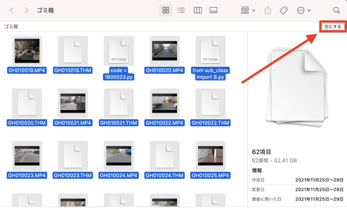Screen dimensions: 347x208
Task: Select the GH010025.MP4 video thumbnail
Action: 211,156
